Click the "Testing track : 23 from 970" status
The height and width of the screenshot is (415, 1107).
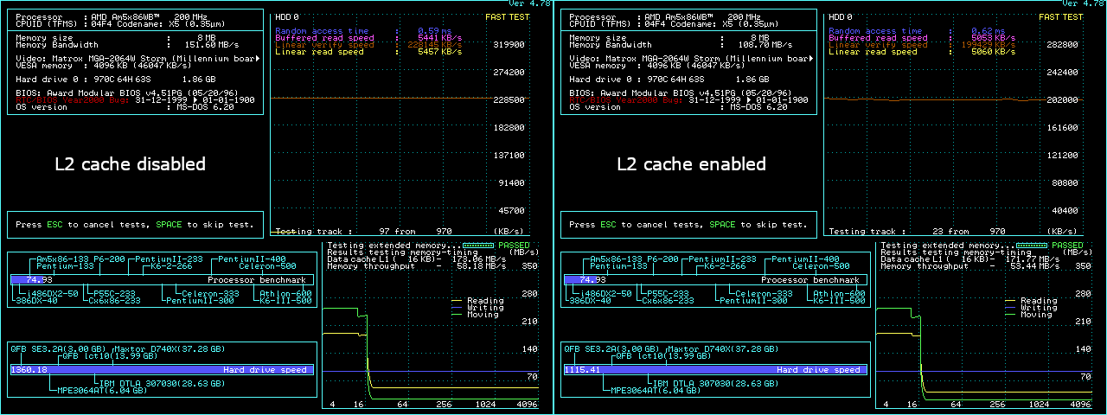click(x=917, y=232)
